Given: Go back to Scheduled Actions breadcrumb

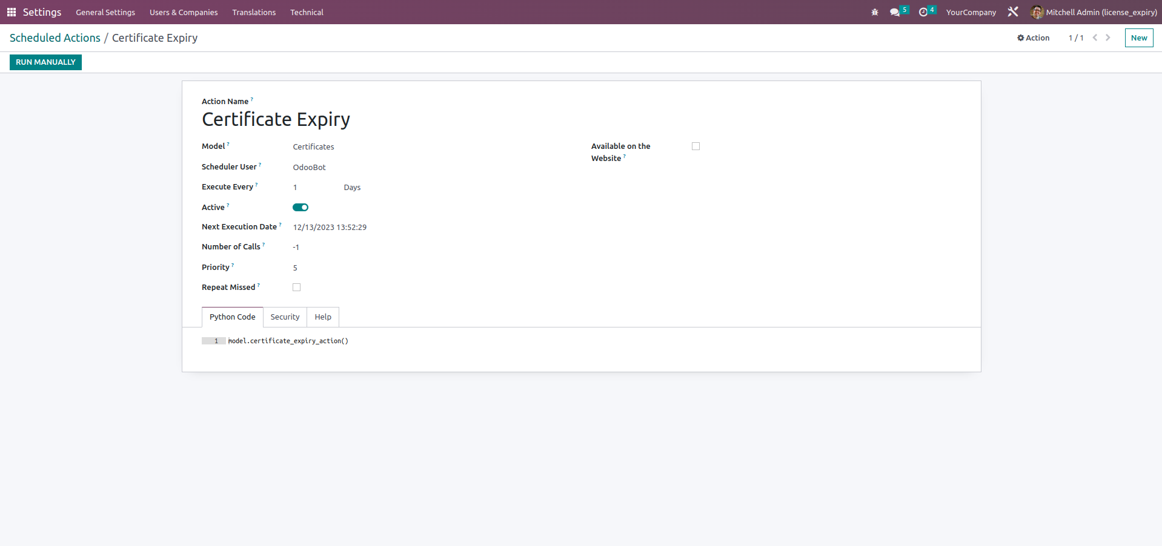Looking at the screenshot, I should point(55,38).
